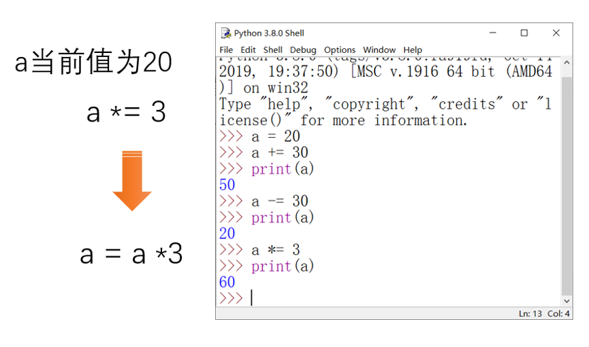Maximize the Python 3.8.0 Shell window

point(524,33)
